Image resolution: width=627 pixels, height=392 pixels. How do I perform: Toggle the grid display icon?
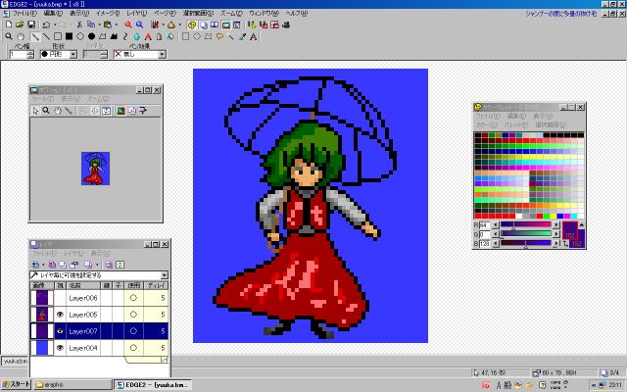[155, 24]
